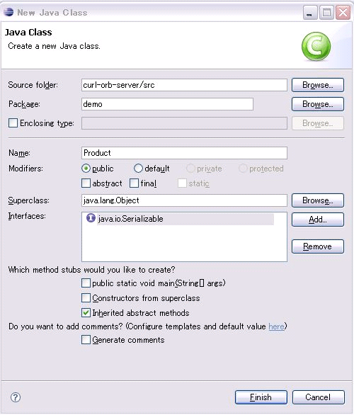Tick the Generate comments checkbox
This screenshot has width=354, height=415.
(86, 339)
